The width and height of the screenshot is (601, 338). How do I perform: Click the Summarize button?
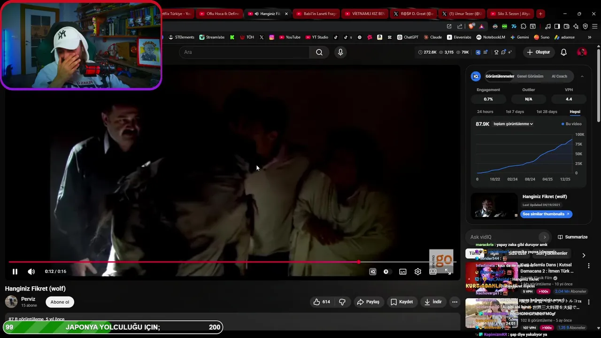click(573, 237)
